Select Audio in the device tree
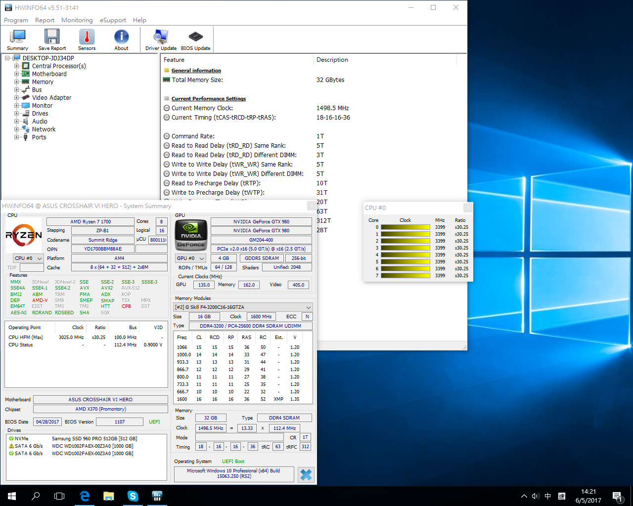The height and width of the screenshot is (506, 633). [40, 121]
